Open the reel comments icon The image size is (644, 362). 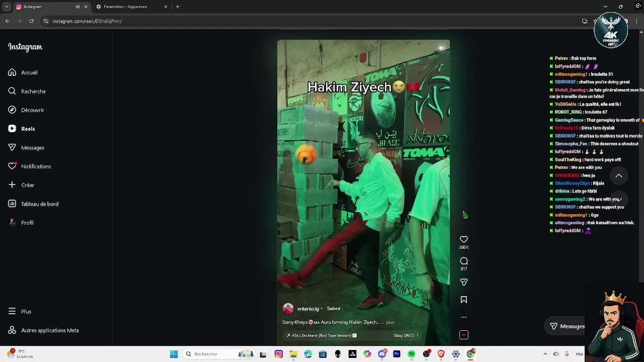(464, 261)
